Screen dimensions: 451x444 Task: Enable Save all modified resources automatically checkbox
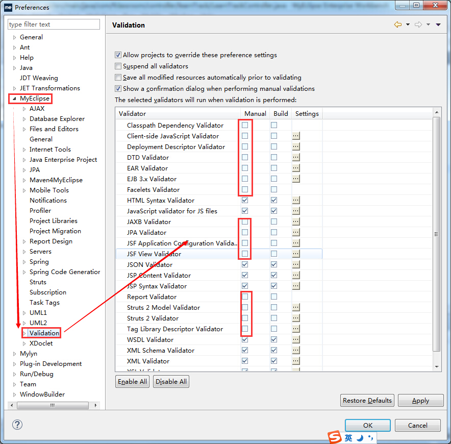pyautogui.click(x=118, y=78)
